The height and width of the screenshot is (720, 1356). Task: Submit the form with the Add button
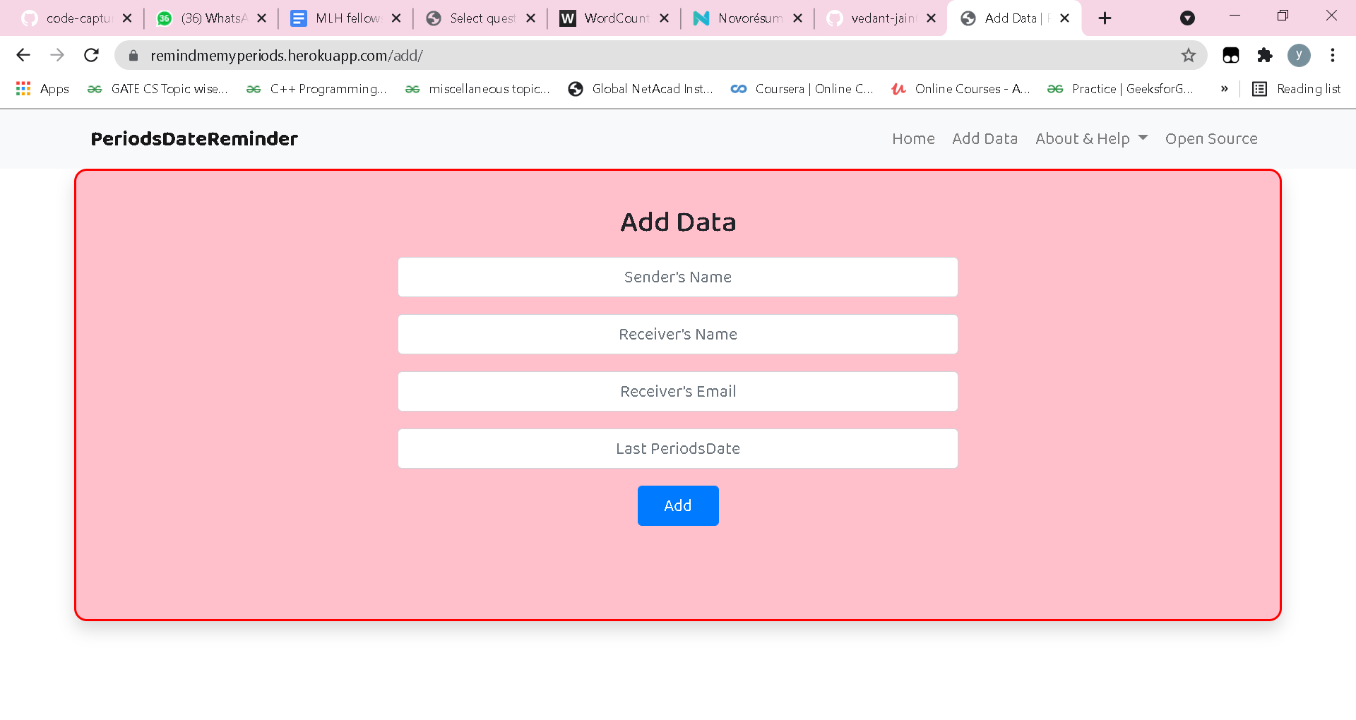click(678, 505)
